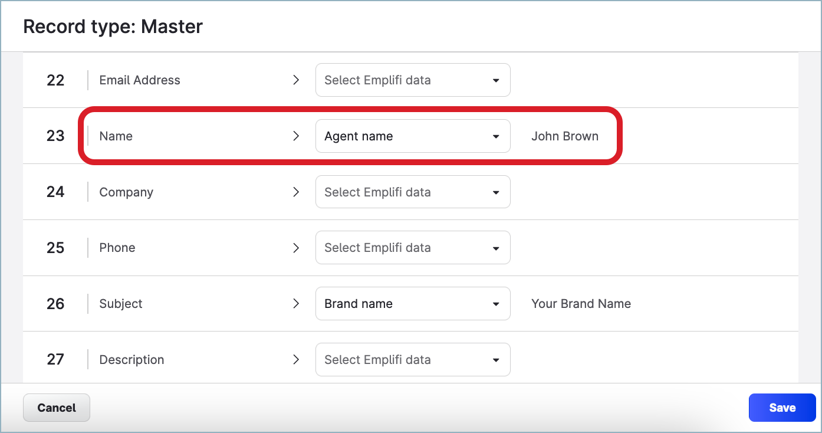
Task: Expand the Email Address field via its chevron
Action: (x=296, y=80)
